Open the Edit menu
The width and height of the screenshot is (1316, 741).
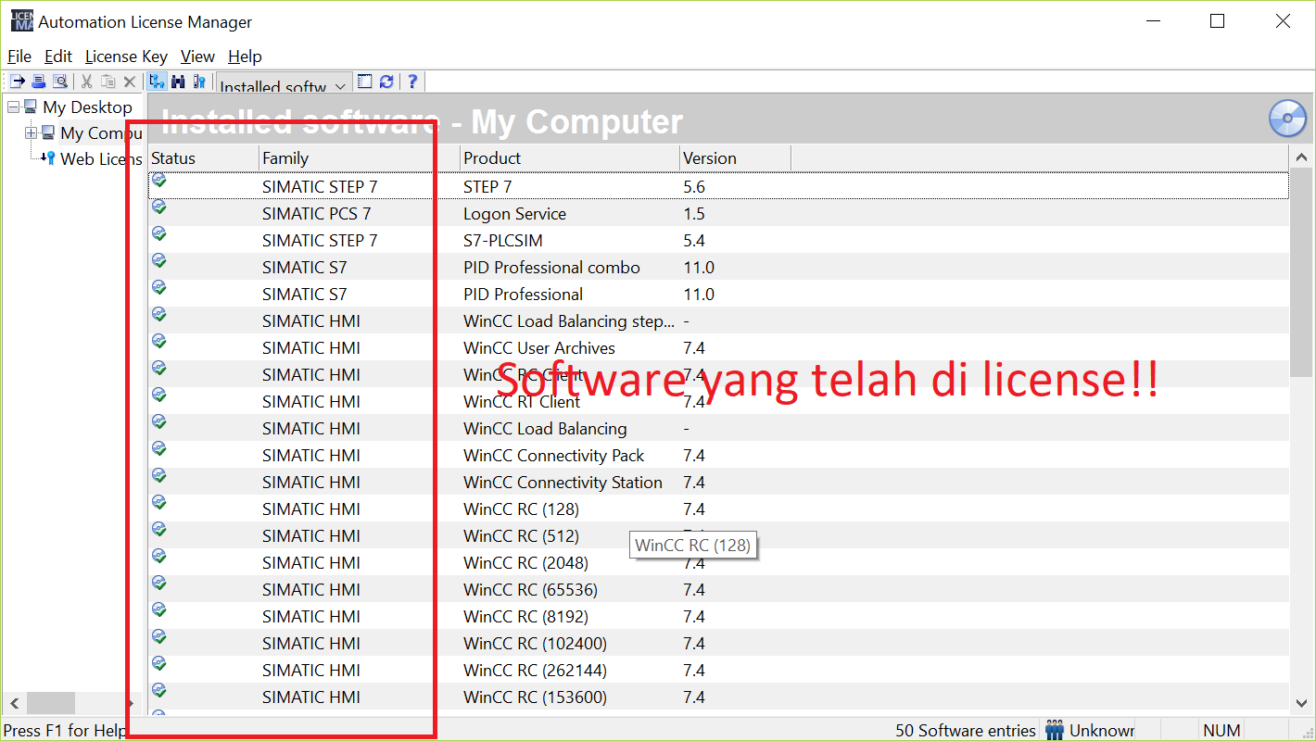tap(58, 57)
